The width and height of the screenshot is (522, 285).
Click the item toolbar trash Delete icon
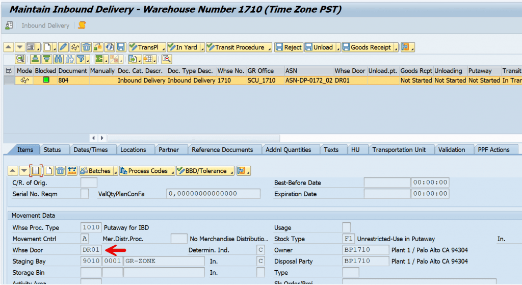(60, 171)
